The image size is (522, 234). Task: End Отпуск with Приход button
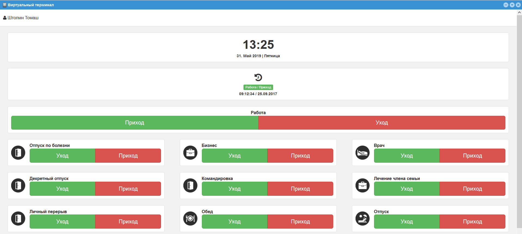tap(472, 222)
